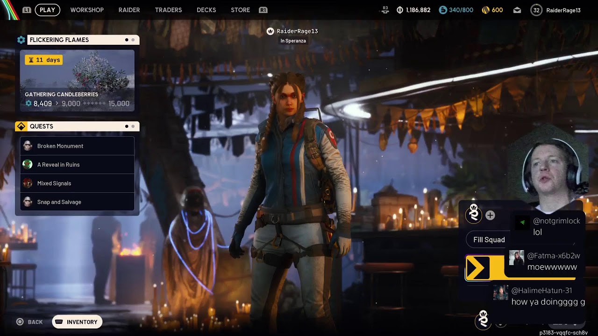The image size is (598, 336).
Task: Select the DECKS tab
Action: coord(206,10)
